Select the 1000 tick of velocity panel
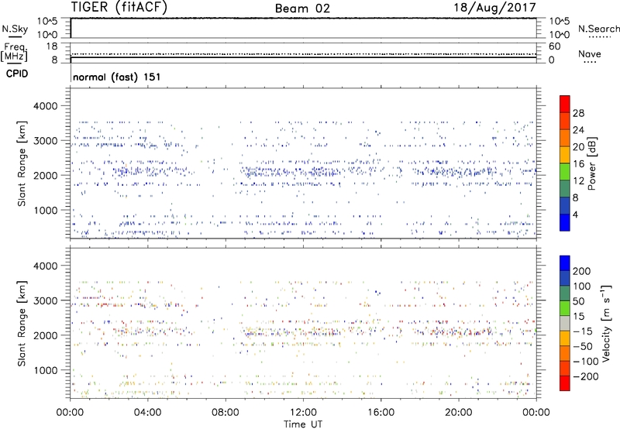Viewport: 620px width, 429px height. pos(45,370)
